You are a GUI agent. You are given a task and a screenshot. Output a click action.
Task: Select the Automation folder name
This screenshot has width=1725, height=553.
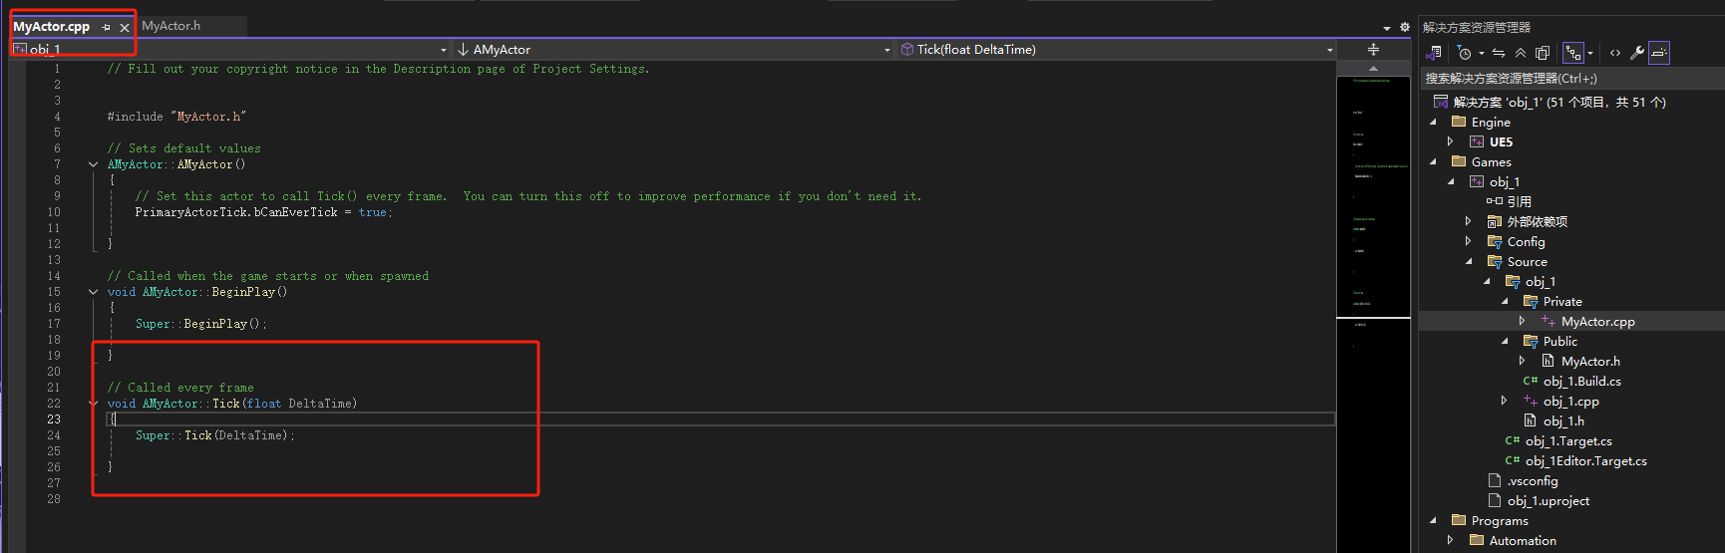1523,540
